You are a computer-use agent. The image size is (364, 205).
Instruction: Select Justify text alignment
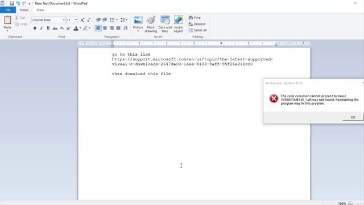118,28
